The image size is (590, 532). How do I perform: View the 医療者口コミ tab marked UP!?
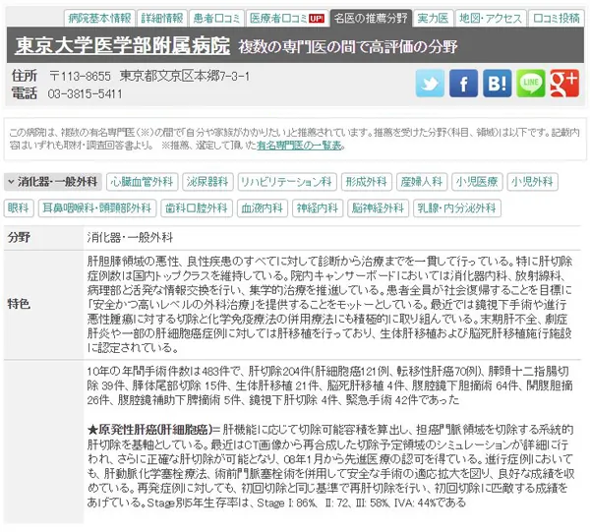pyautogui.click(x=287, y=18)
